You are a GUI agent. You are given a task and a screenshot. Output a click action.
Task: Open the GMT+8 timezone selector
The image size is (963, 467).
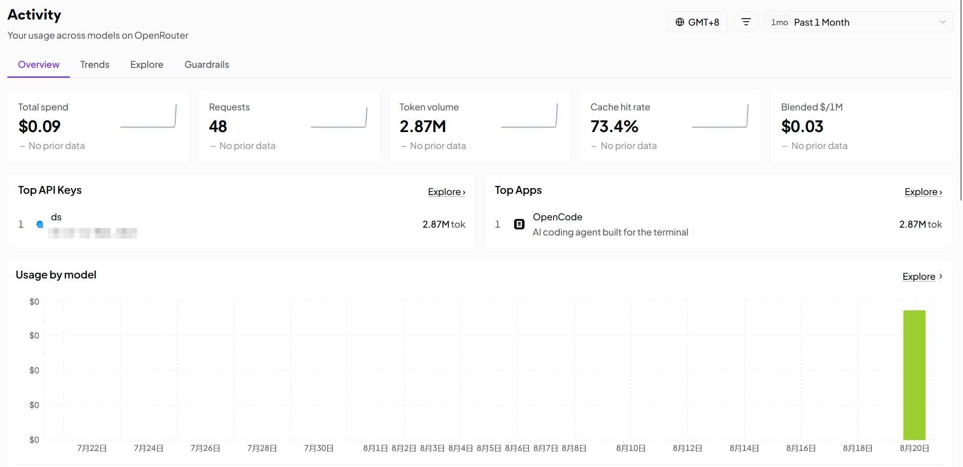(x=697, y=22)
